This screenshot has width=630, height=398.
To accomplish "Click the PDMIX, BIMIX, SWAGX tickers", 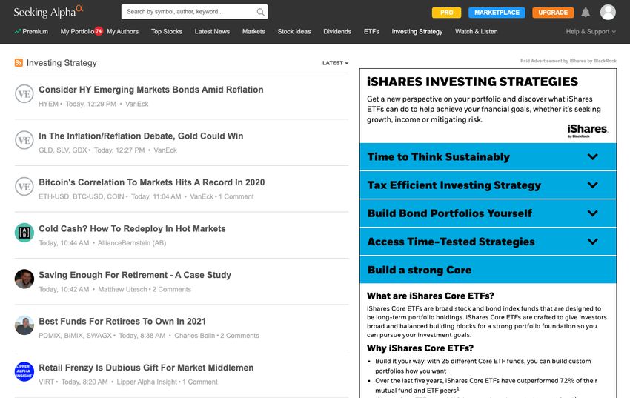I will (75, 336).
